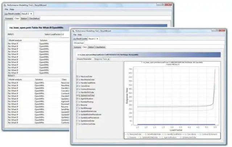Image resolution: width=232 pixels, height=147 pixels.
Task: Click the Model analysis header in the RESULT table
Action: click(15, 79)
